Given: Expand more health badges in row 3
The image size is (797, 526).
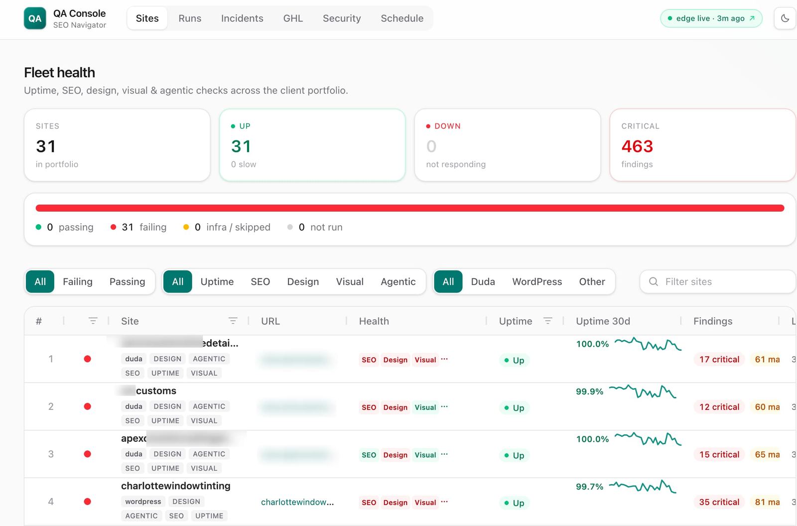Looking at the screenshot, I should pos(444,454).
